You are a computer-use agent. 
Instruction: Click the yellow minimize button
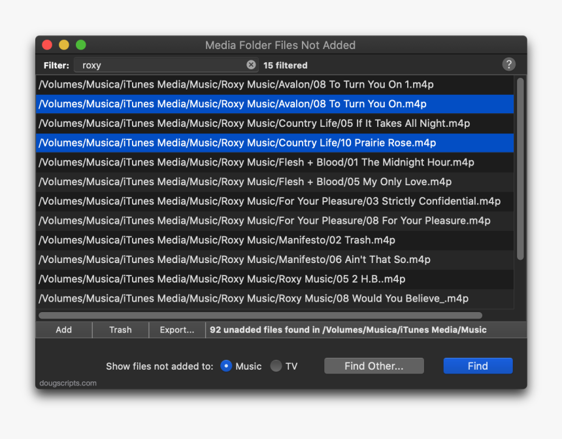coord(63,44)
